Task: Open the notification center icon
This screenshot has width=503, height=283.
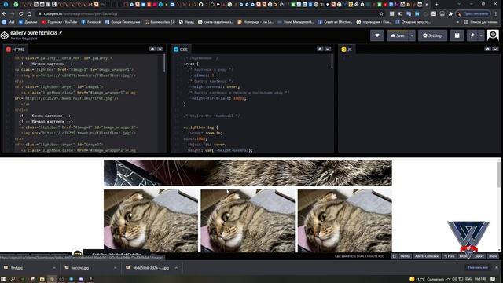Action: [x=493, y=279]
